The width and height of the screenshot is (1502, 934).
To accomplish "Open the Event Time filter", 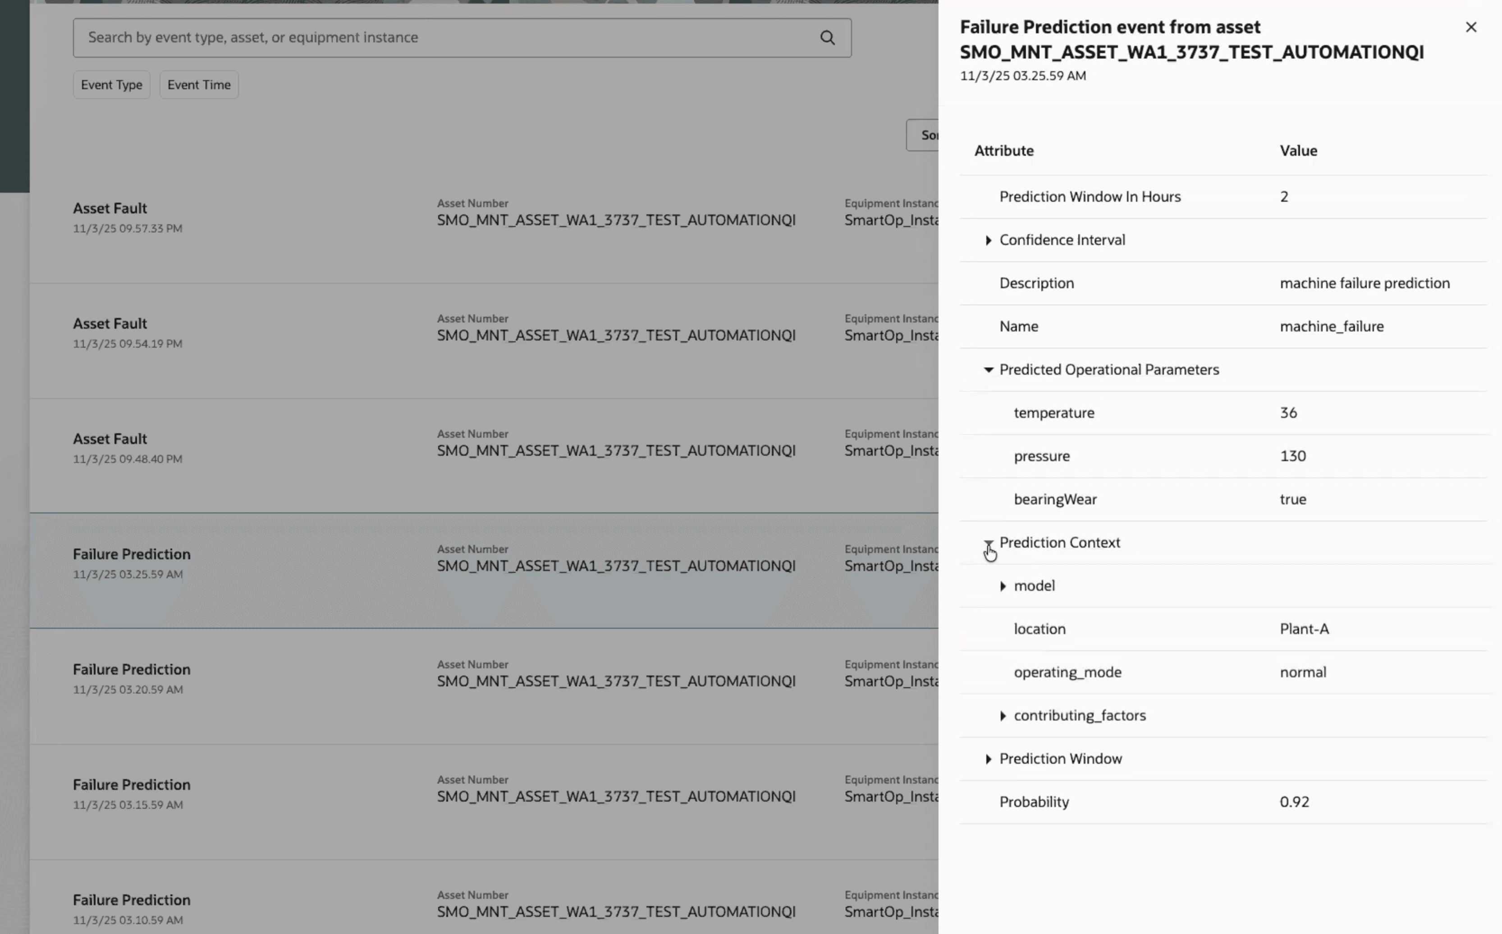I will point(198,85).
